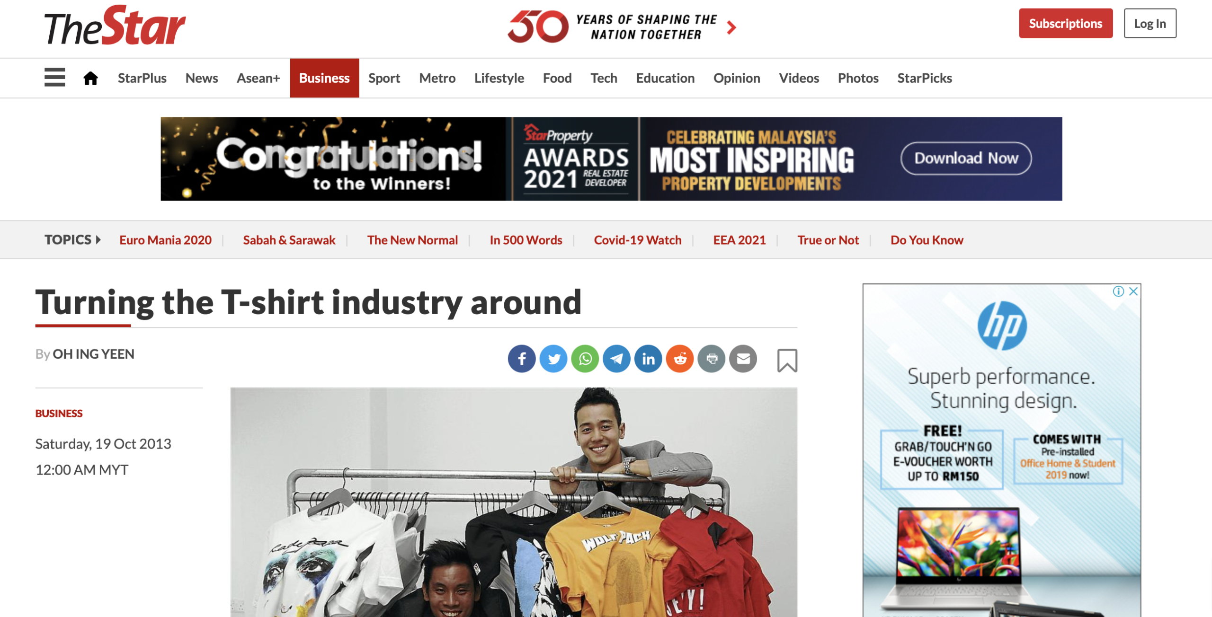
Task: Go to the home icon
Action: pos(90,78)
